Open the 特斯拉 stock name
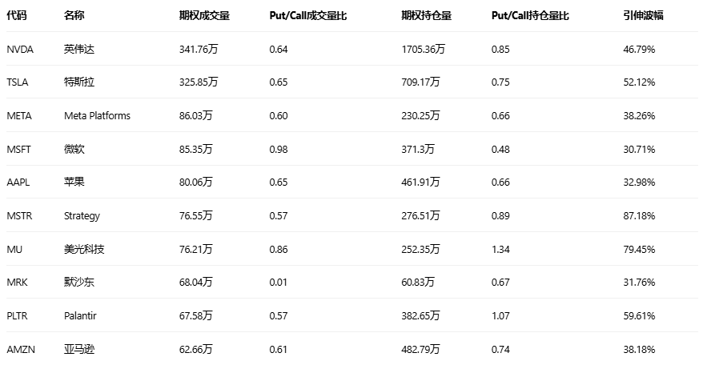This screenshot has width=703, height=365. tap(79, 82)
